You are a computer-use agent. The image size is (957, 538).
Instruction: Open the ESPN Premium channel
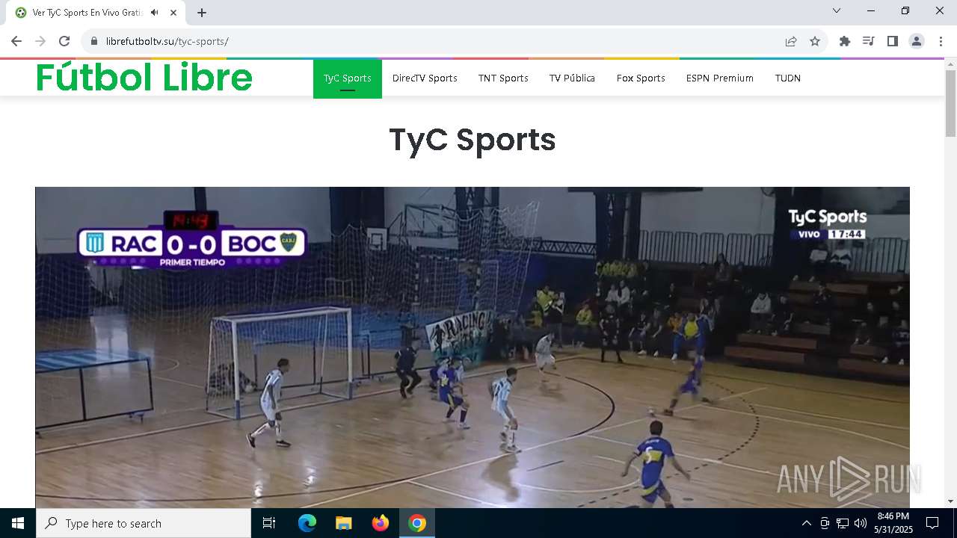tap(720, 78)
